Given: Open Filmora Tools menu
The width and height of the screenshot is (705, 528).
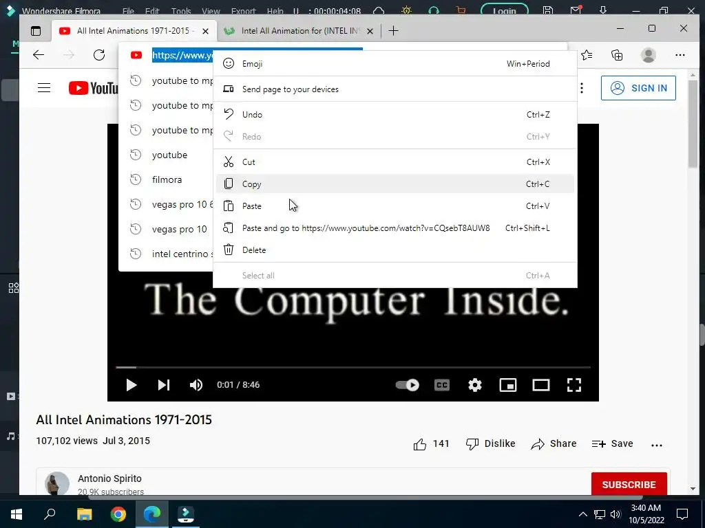Looking at the screenshot, I should pos(181,11).
